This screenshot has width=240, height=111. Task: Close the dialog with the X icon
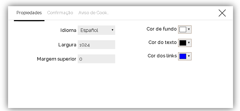222,13
